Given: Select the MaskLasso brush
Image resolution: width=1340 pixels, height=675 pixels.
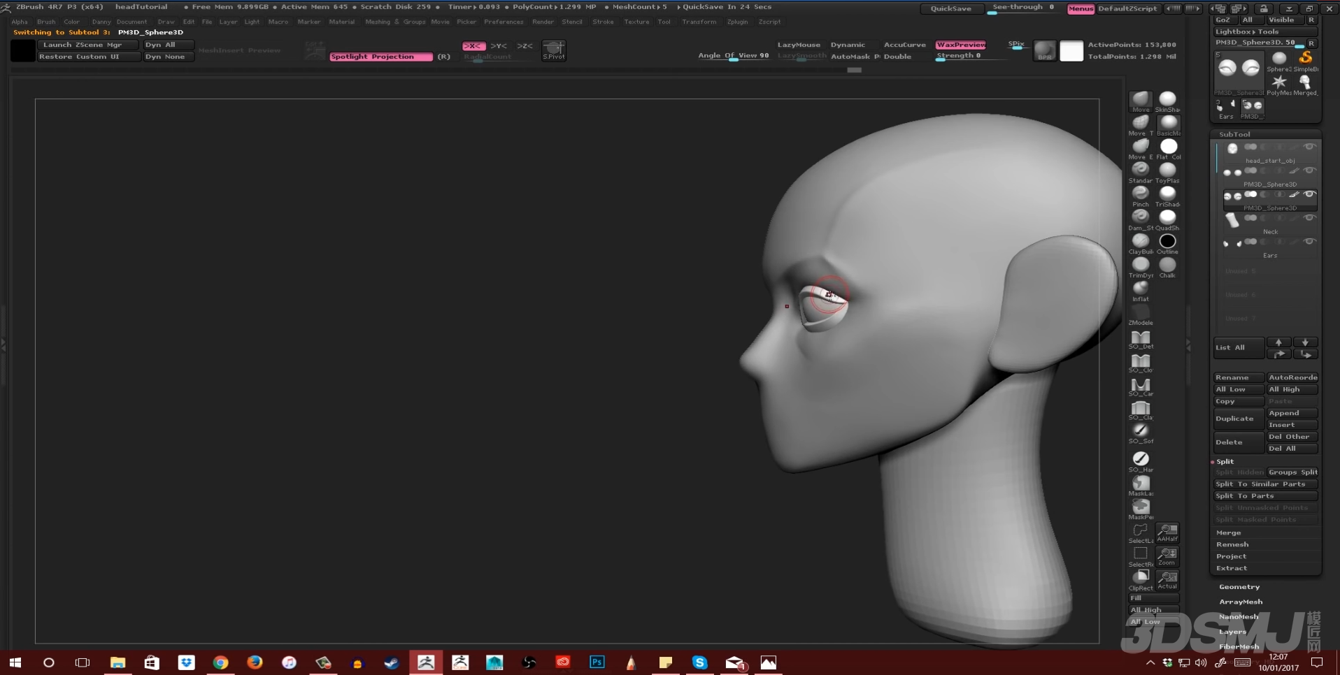Looking at the screenshot, I should [x=1141, y=484].
